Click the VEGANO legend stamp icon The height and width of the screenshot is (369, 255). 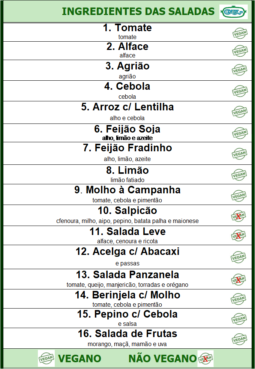[x=46, y=358]
